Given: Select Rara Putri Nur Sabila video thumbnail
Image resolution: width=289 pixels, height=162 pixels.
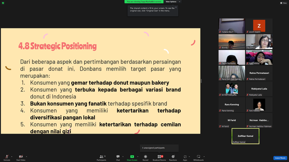Looking at the screenshot, I should tap(232, 73).
